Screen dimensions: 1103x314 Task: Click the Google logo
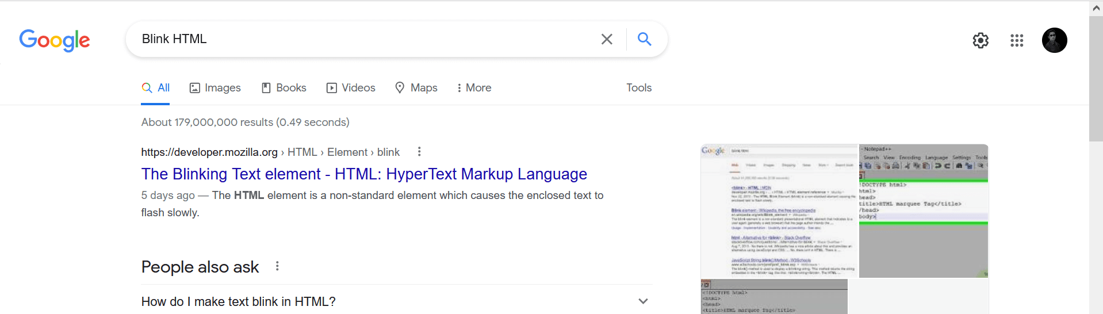click(x=55, y=40)
